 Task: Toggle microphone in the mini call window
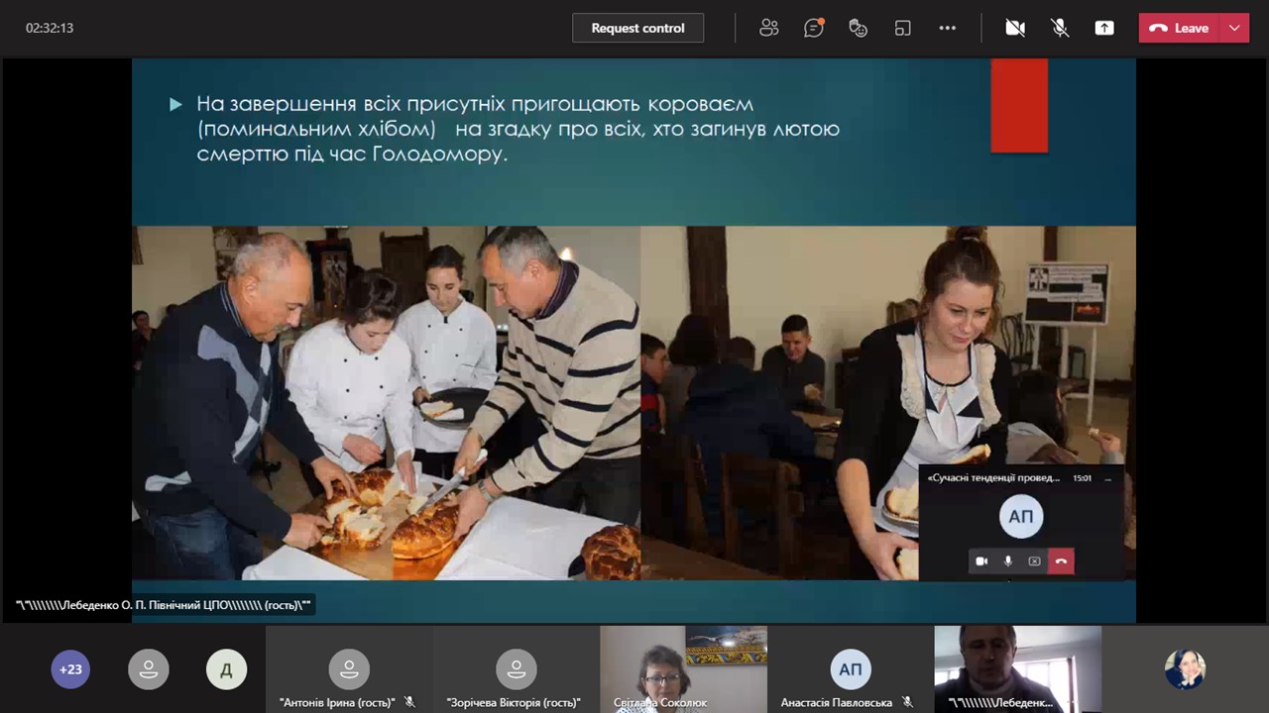click(x=1008, y=561)
